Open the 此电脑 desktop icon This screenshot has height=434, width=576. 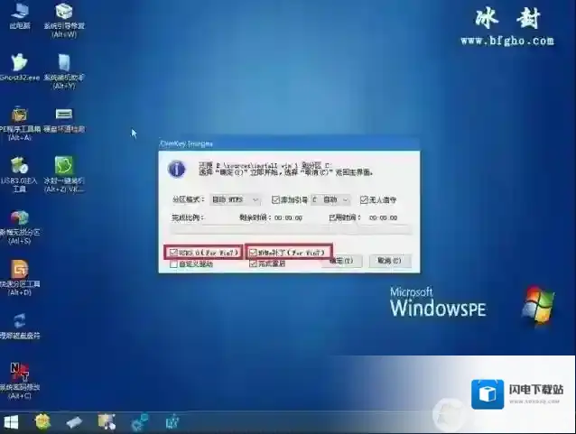[19, 13]
